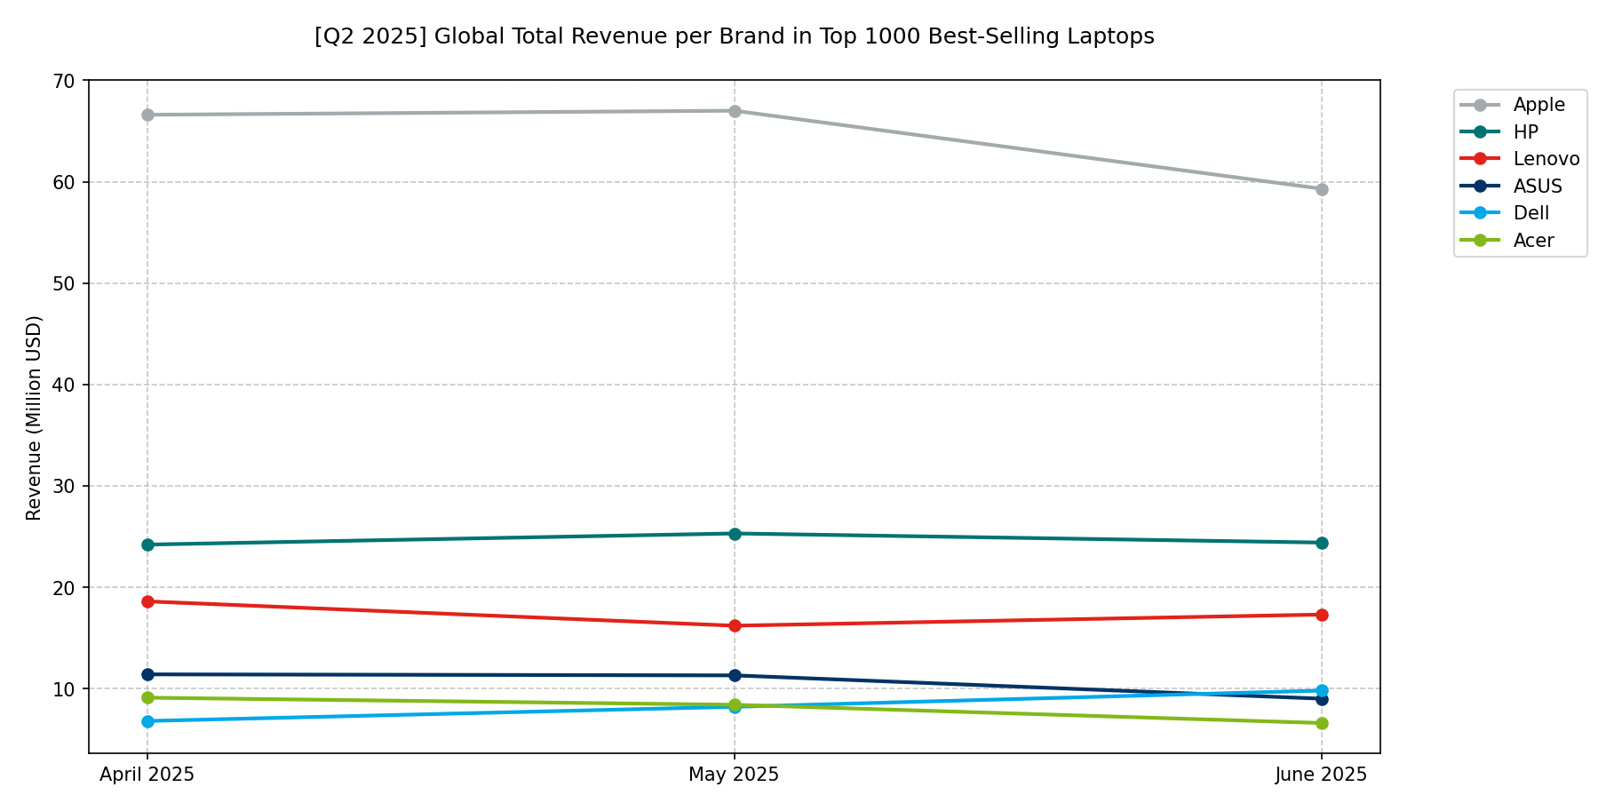1614x811 pixels.
Task: Click the teal HP legend marker
Action: [1480, 132]
